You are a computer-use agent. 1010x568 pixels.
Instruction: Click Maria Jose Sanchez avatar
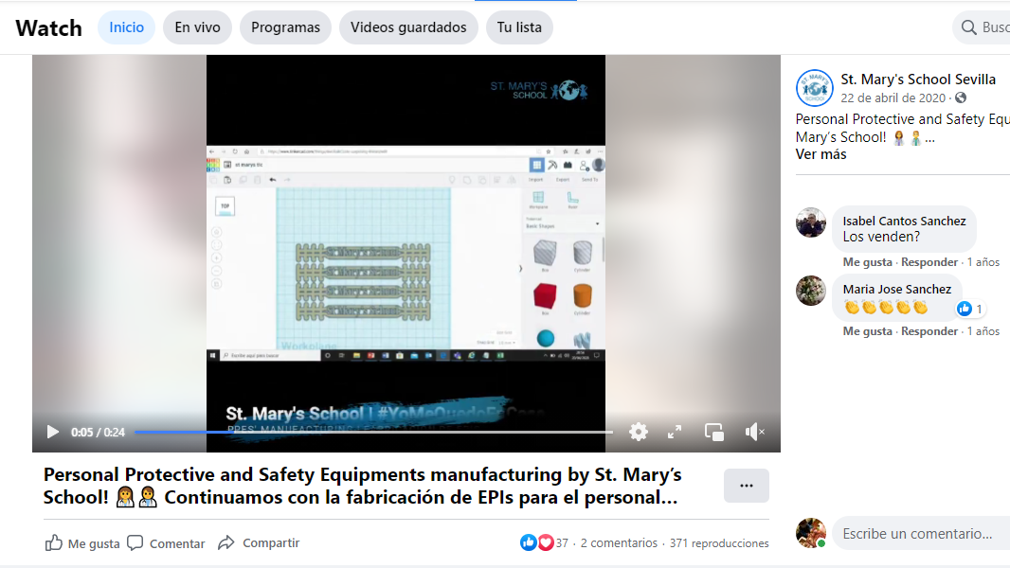[x=810, y=291]
